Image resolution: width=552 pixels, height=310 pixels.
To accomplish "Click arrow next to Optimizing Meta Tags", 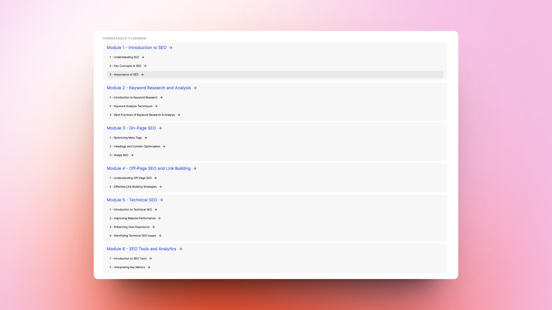I will 145,138.
